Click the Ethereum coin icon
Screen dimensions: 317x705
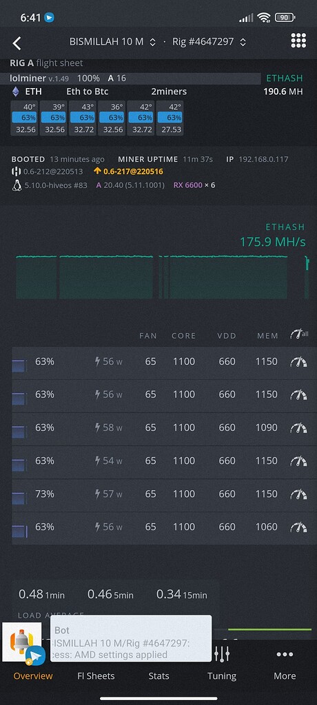click(16, 92)
